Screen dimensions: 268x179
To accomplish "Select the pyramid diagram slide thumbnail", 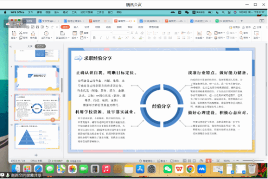I will pyautogui.click(x=37, y=137).
